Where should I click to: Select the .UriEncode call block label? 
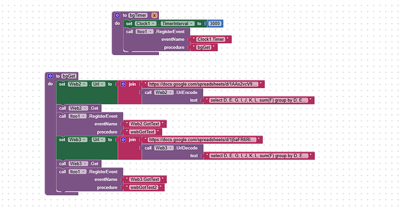pyautogui.click(x=186, y=92)
